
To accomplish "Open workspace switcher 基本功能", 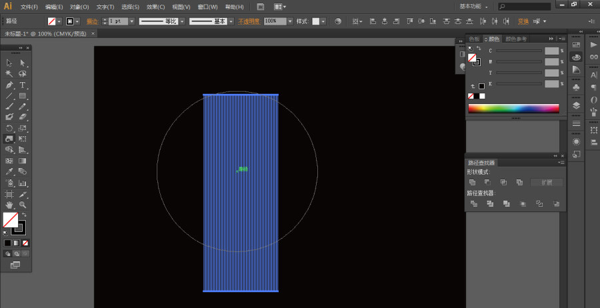I will point(474,7).
